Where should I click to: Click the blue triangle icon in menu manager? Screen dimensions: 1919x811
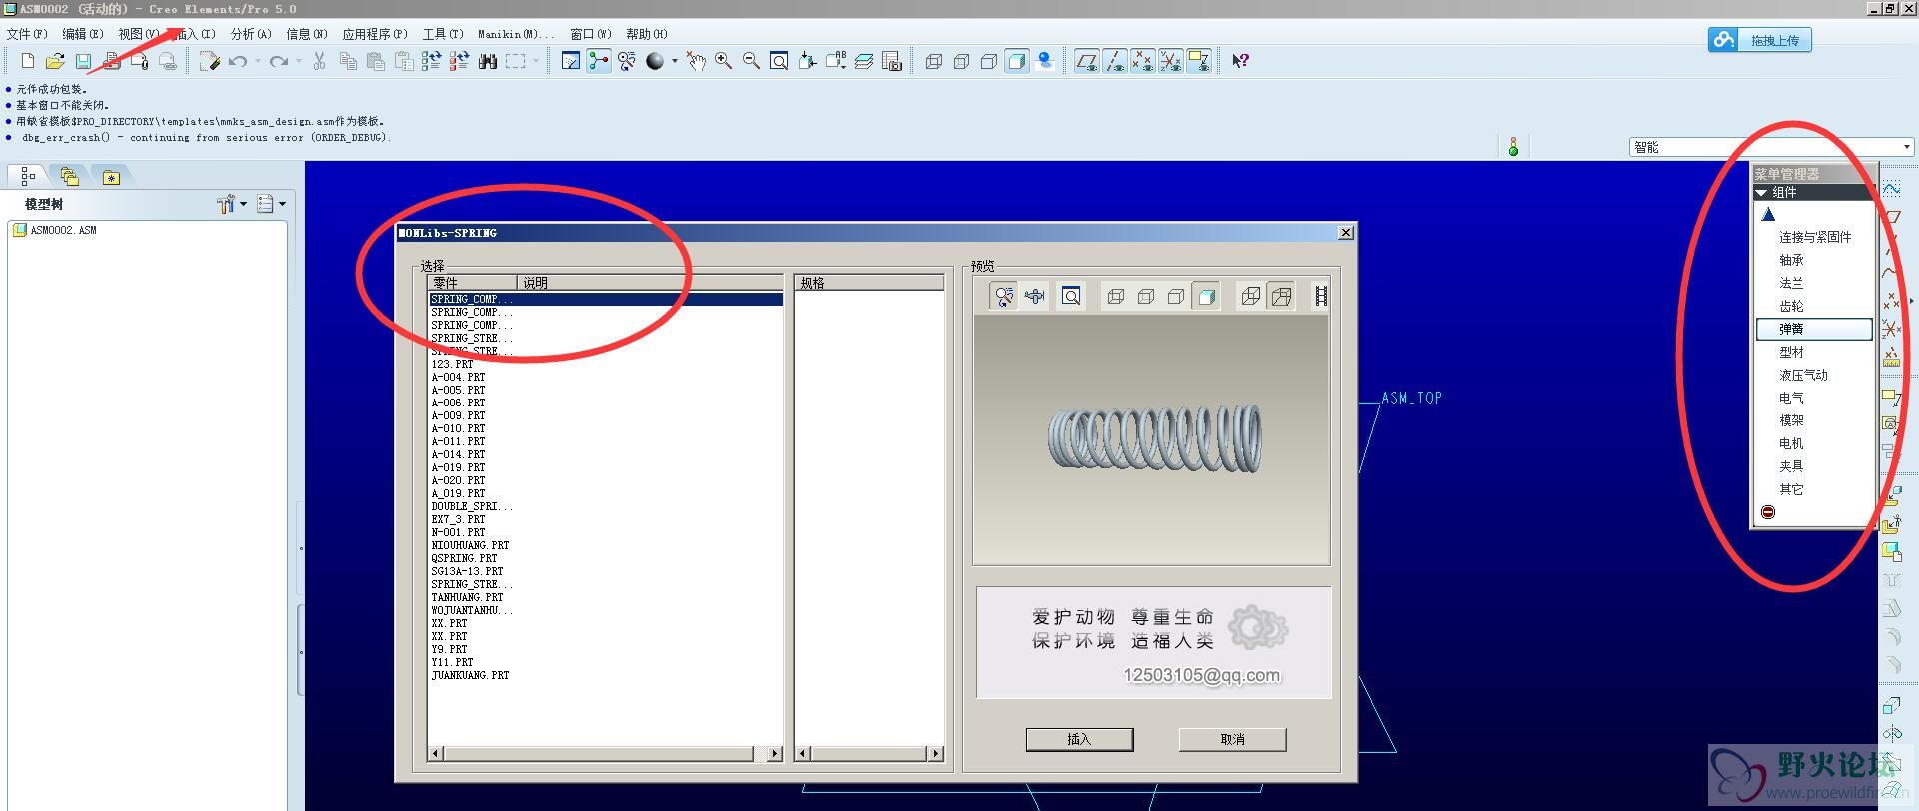1768,214
